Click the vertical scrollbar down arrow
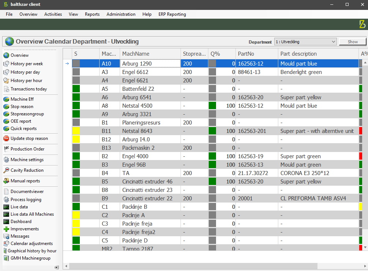The image size is (368, 271). coord(365,247)
